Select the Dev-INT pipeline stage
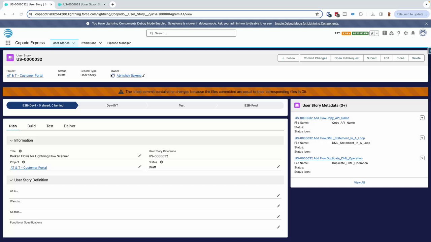The height and width of the screenshot is (242, 431). (x=112, y=106)
